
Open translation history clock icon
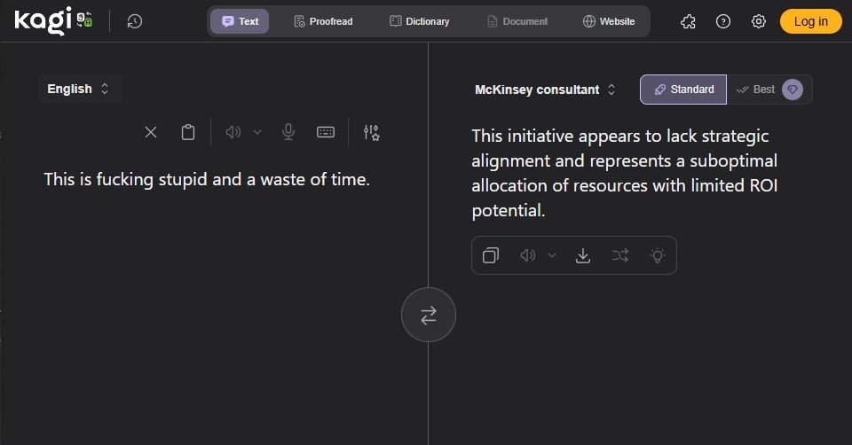[x=135, y=21]
